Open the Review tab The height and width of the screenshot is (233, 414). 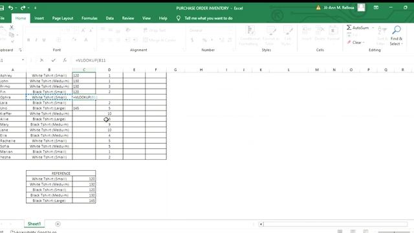click(128, 18)
